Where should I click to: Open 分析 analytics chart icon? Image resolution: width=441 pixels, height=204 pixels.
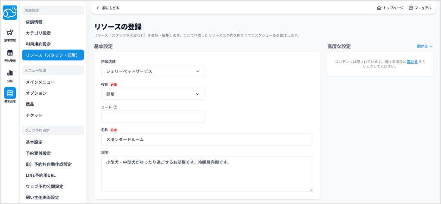[10, 74]
